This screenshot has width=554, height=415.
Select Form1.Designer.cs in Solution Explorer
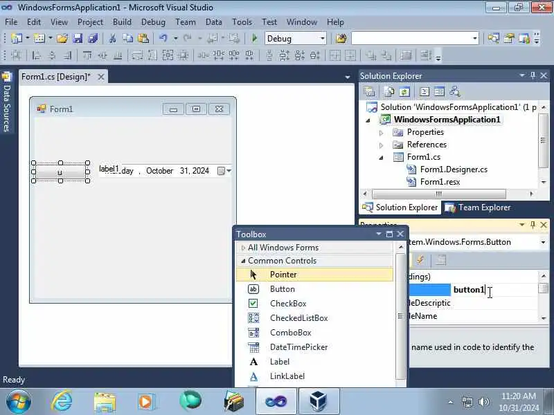[454, 169]
